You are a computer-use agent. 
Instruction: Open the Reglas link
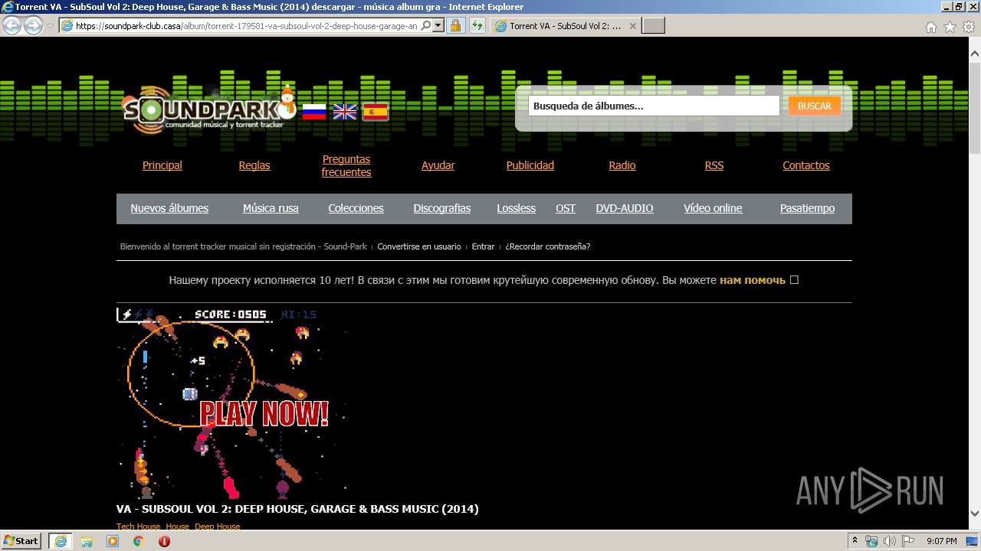coord(254,165)
